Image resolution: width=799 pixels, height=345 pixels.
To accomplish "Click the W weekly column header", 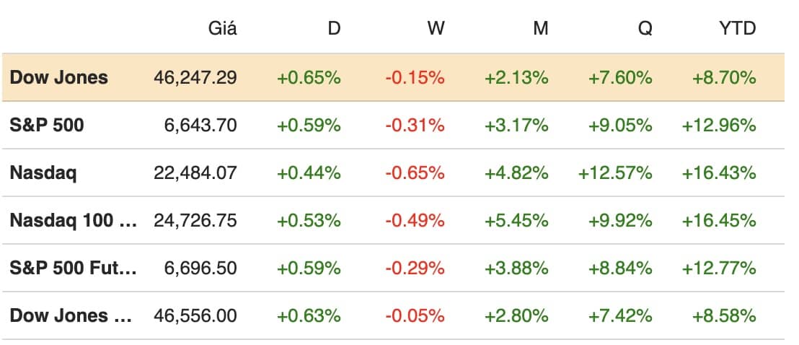I will point(436,29).
